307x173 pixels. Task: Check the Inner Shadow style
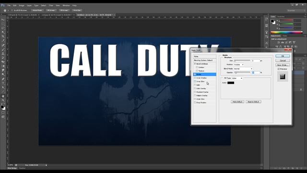[x=195, y=78]
